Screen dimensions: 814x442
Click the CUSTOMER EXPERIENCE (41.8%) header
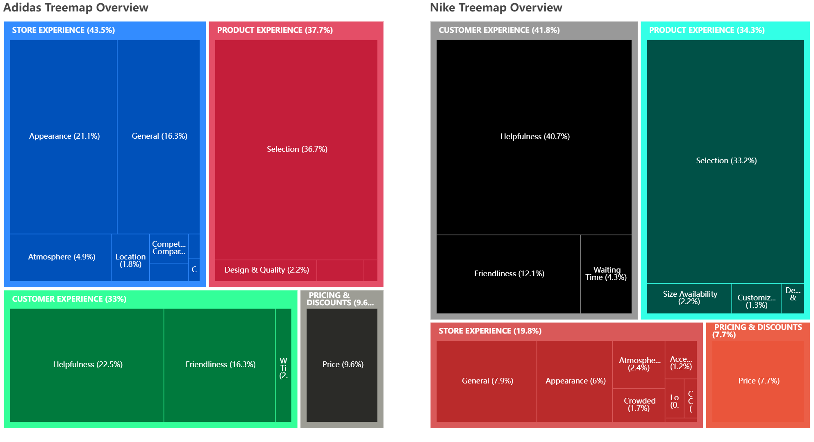point(499,30)
